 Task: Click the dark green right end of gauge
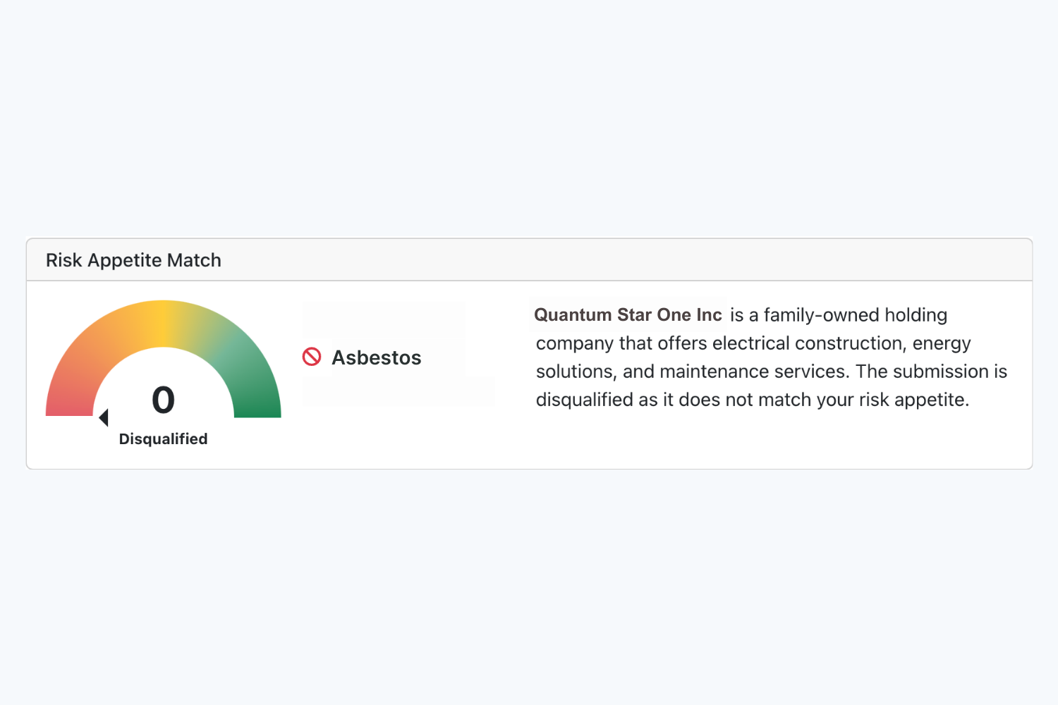[257, 403]
